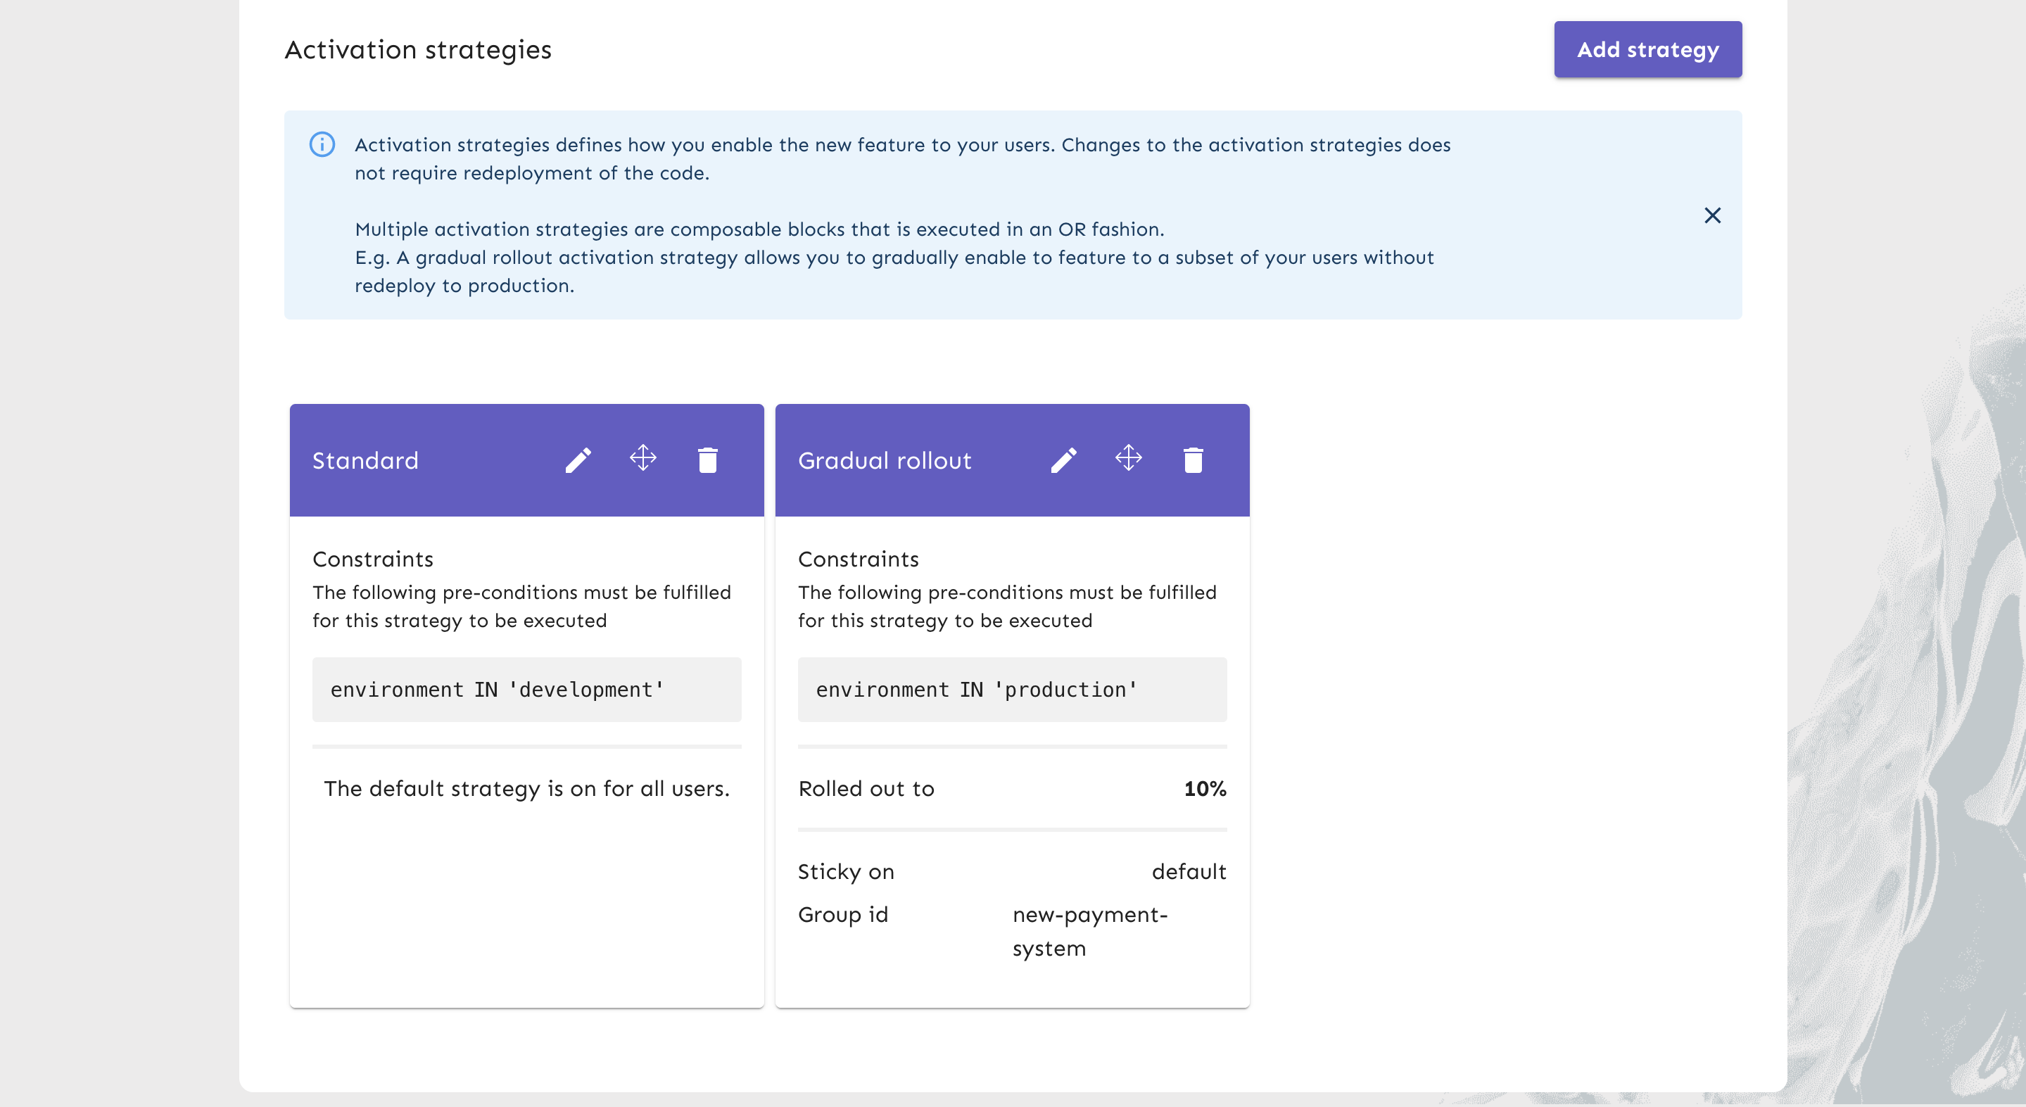Click the 10% rollout value
This screenshot has height=1107, width=2026.
coord(1205,788)
